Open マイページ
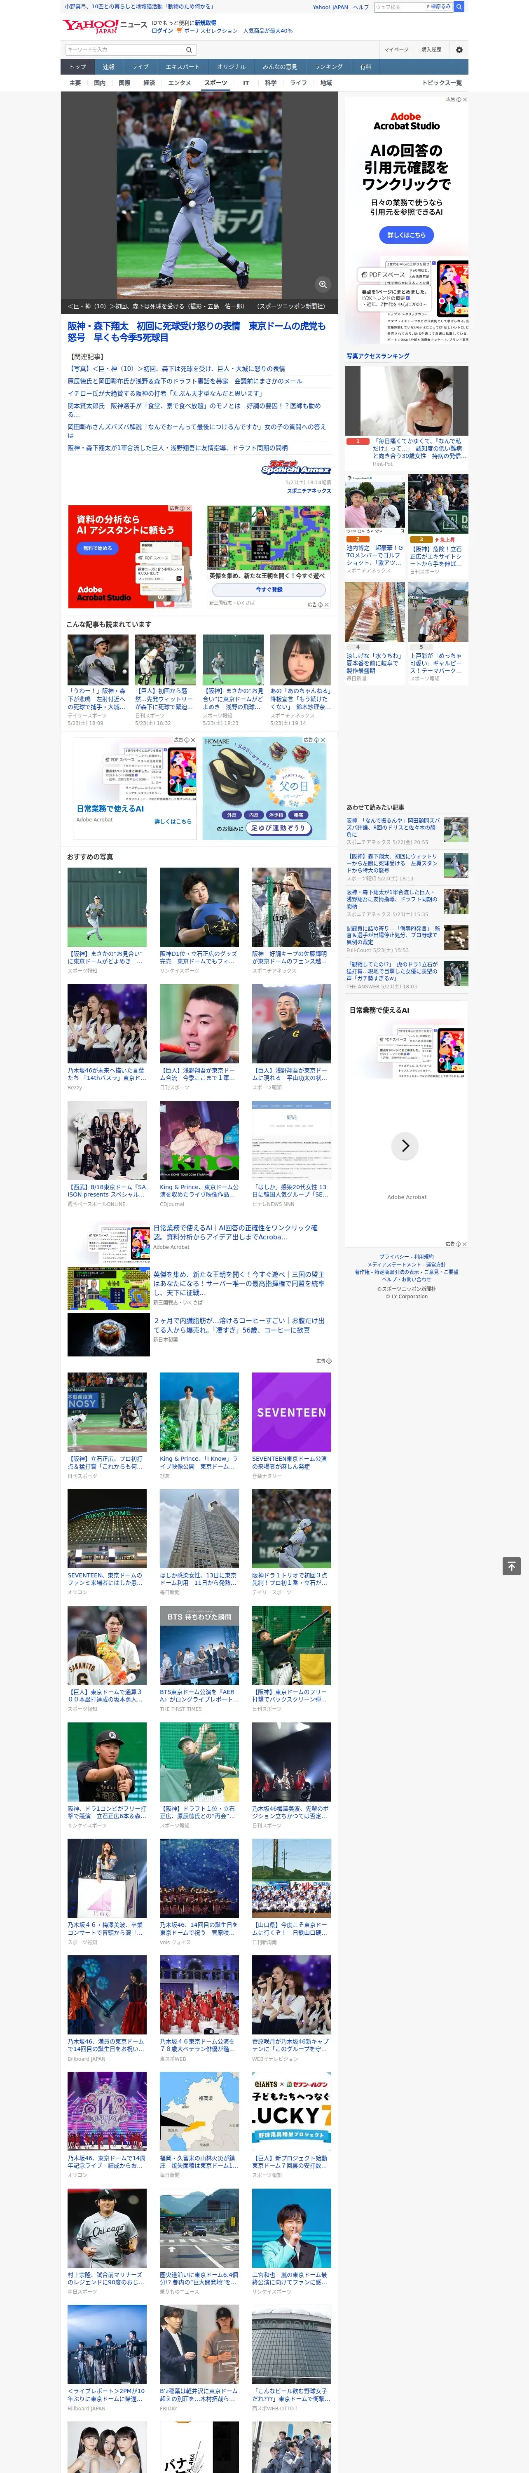Viewport: 529px width, 2473px height. (396, 50)
